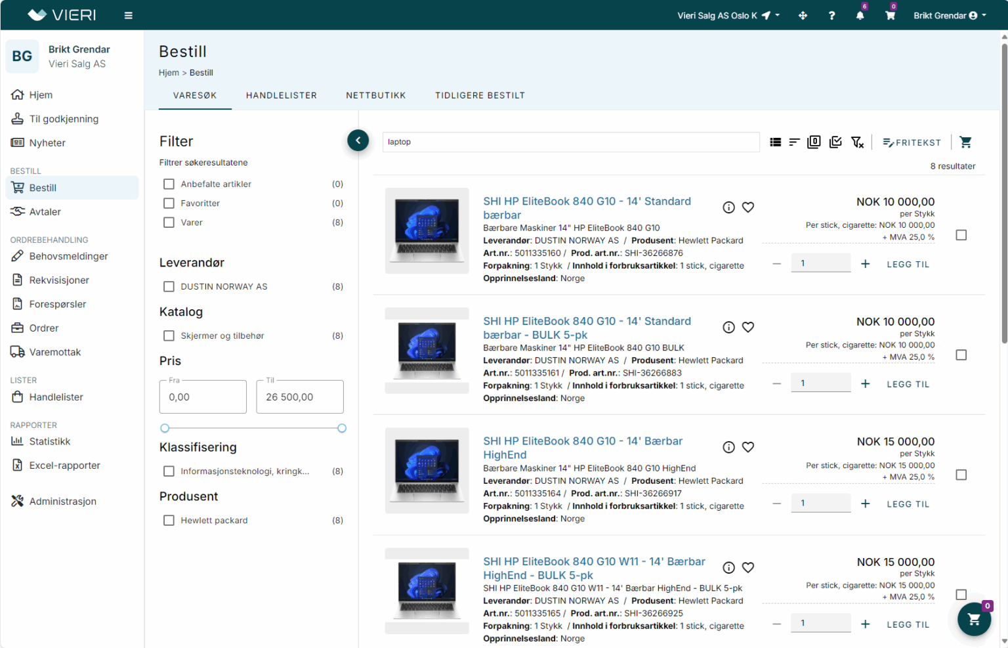Click LEGG TIL for the first laptop
The height and width of the screenshot is (648, 1008).
[x=908, y=265]
